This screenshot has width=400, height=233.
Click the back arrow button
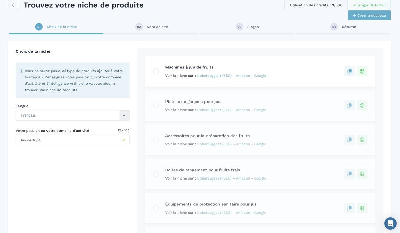13,5
